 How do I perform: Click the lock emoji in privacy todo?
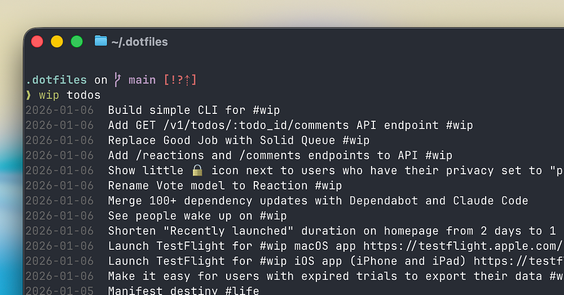click(x=197, y=170)
